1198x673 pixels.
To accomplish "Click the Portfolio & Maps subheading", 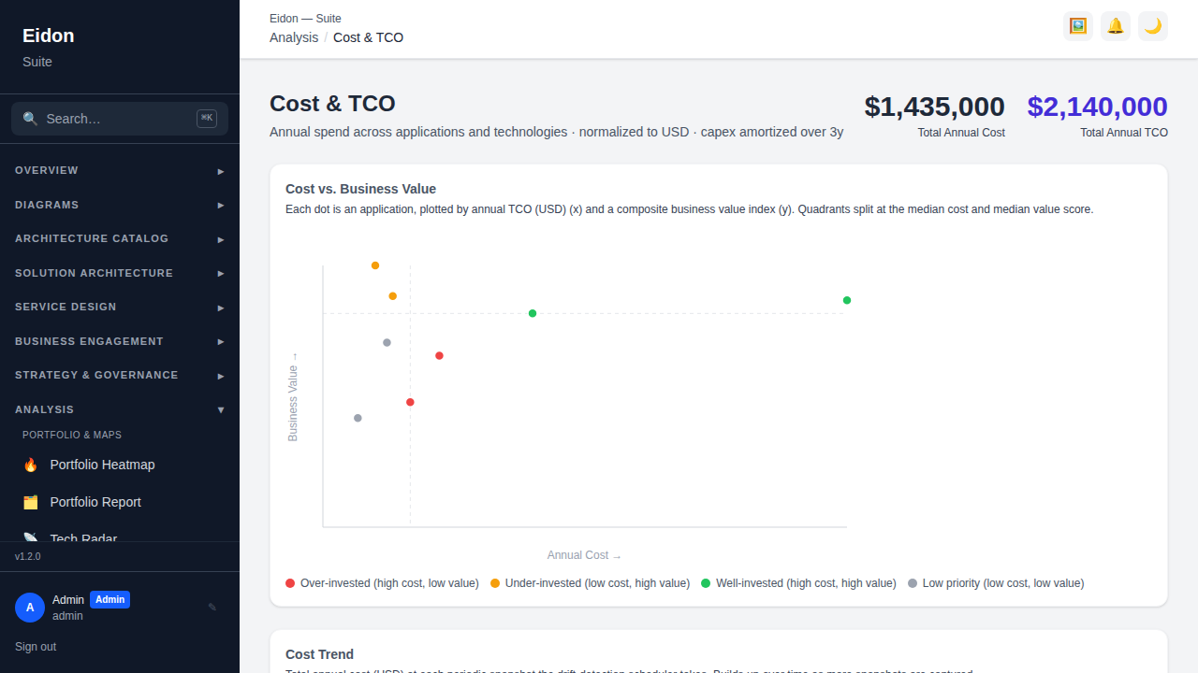I will tap(72, 435).
